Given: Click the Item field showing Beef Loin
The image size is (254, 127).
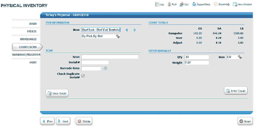Looking at the screenshot, I should point(101,30).
